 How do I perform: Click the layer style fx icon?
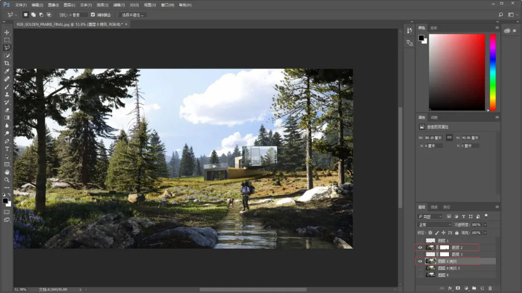450,288
